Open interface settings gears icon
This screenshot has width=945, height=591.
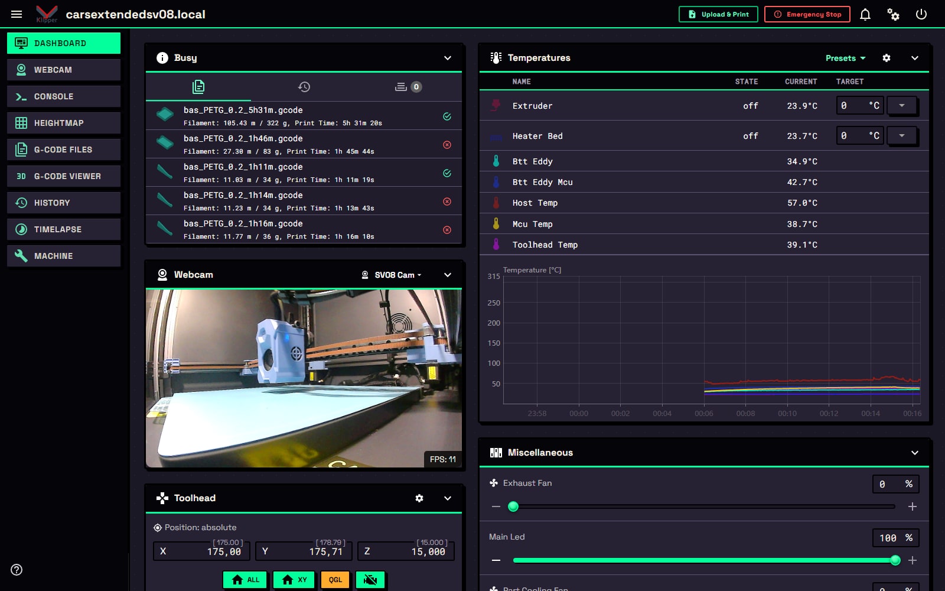coord(894,14)
